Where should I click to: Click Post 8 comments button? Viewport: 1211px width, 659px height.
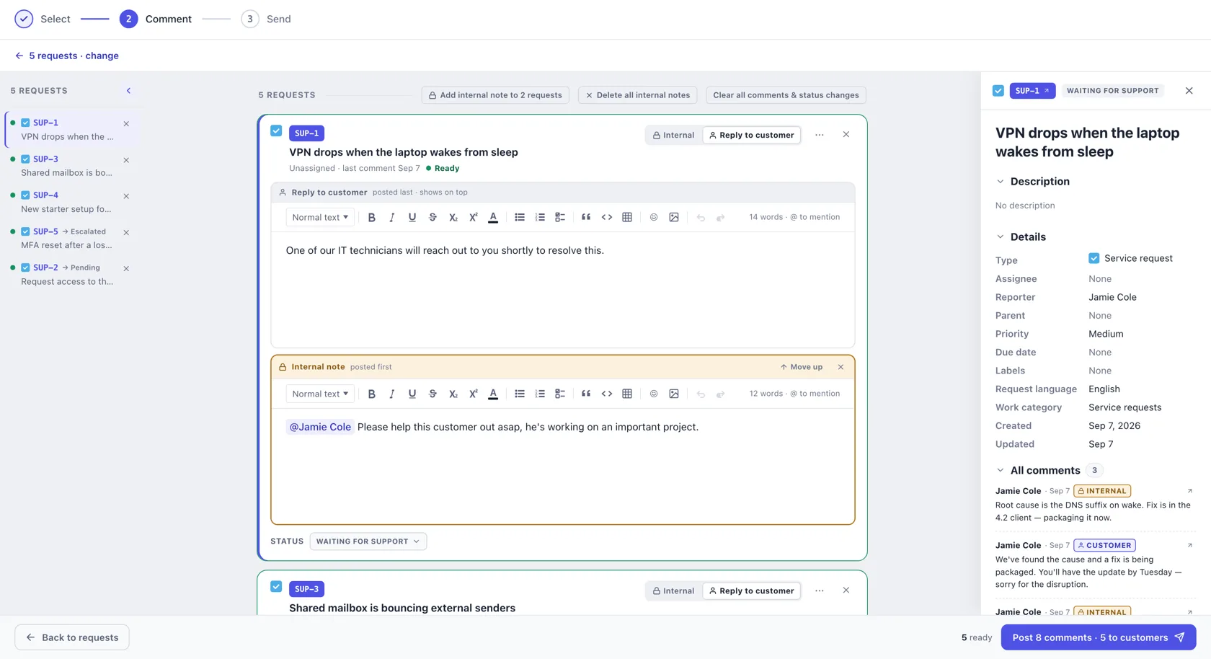pos(1099,637)
